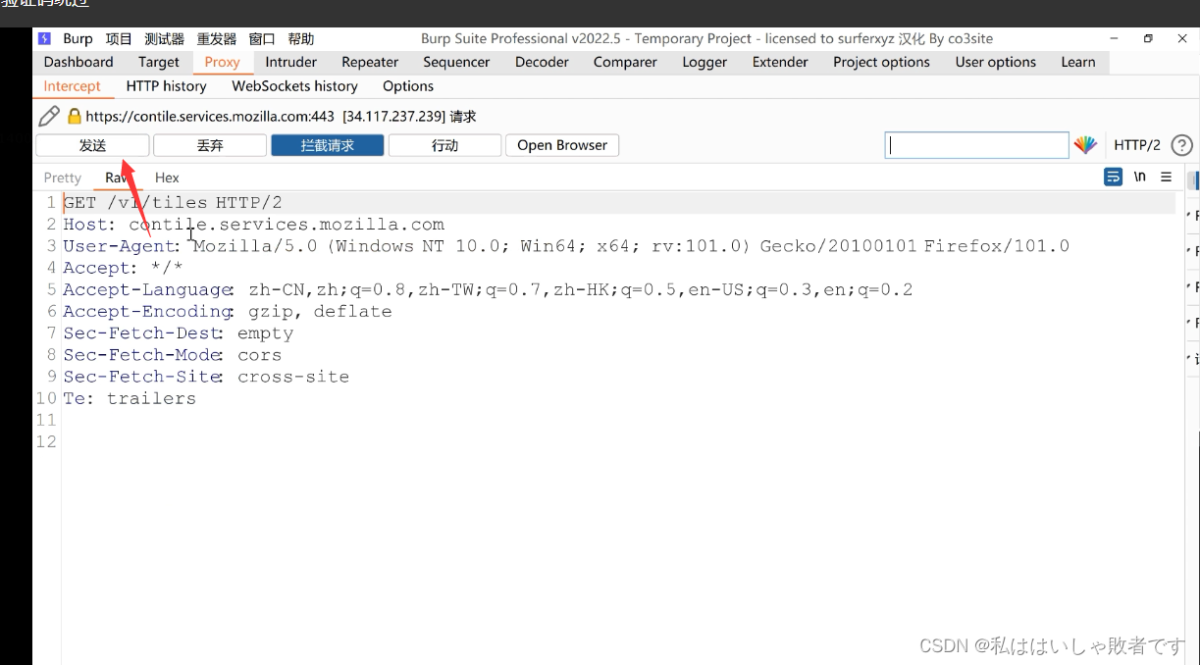Click the 丢弃 (Drop) button

coord(210,145)
